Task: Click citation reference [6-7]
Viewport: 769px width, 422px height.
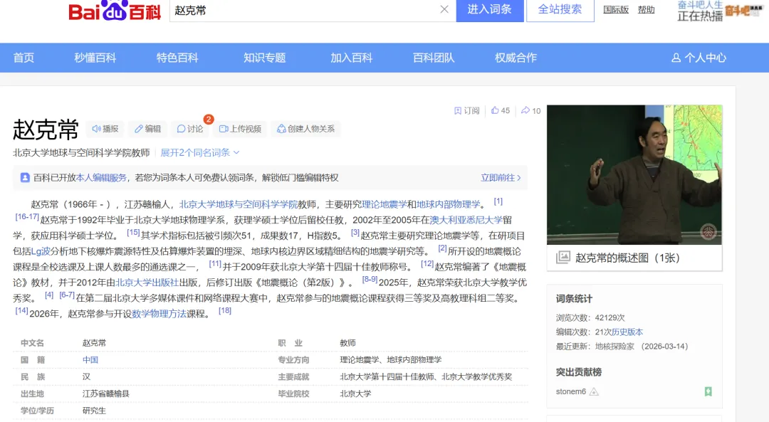Action: tap(67, 295)
